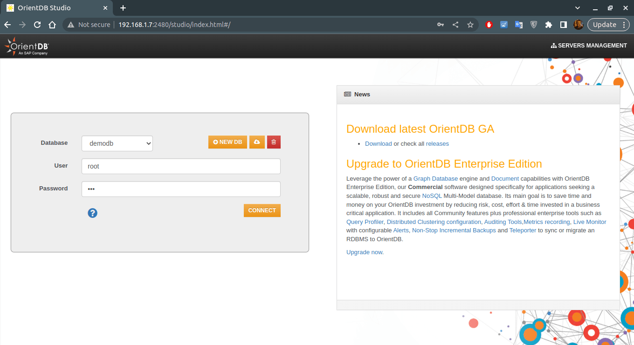This screenshot has height=345, width=634.
Task: Click the Password field label
Action: point(54,189)
